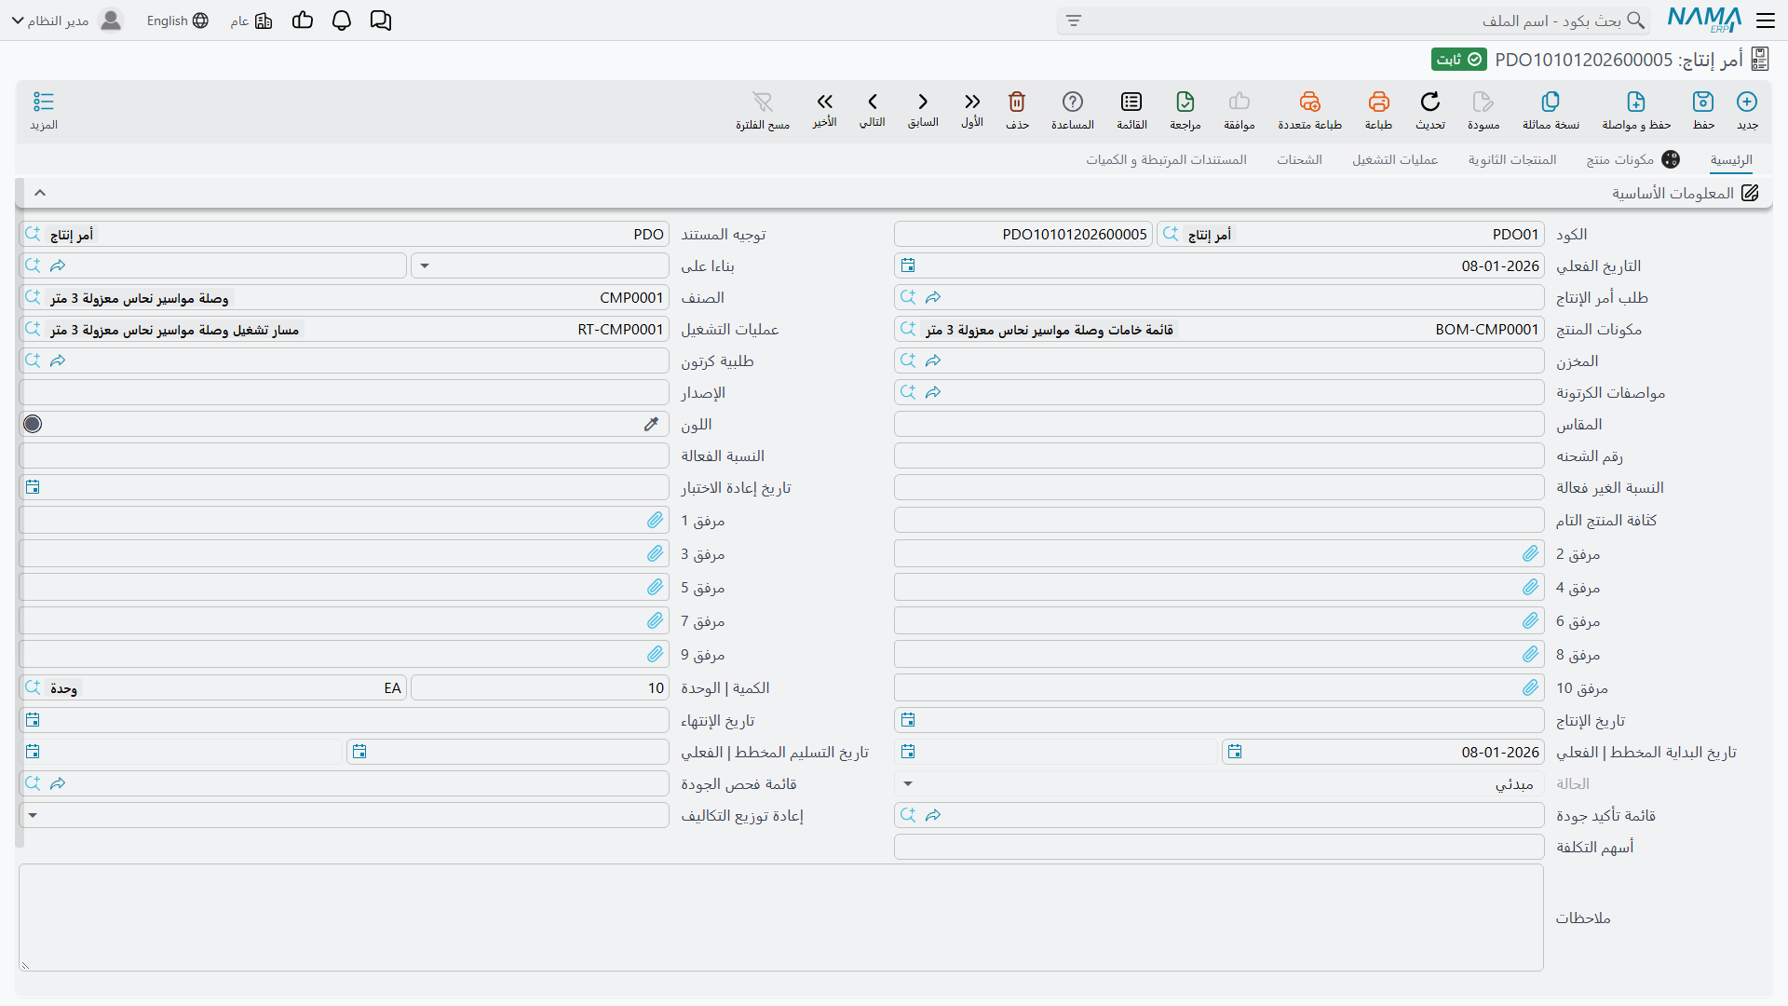Click the eyedropper in اللون field
1788x1006 pixels.
[651, 425]
